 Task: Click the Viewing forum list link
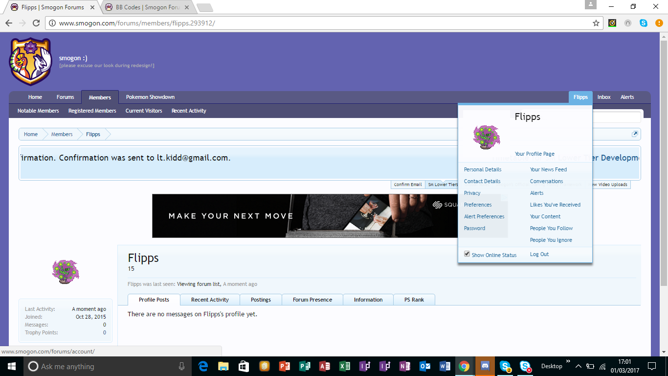198,284
